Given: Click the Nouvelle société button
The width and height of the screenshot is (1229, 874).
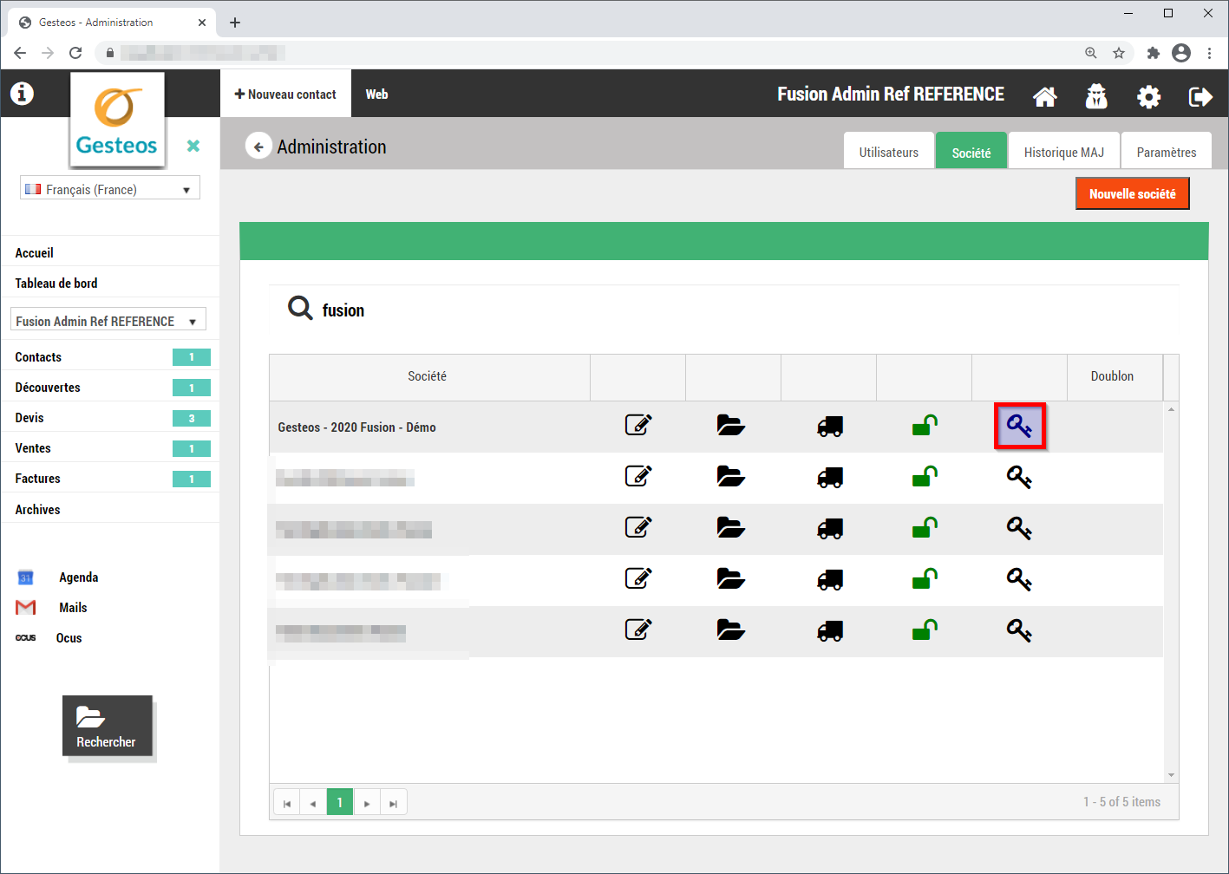Looking at the screenshot, I should [x=1132, y=194].
